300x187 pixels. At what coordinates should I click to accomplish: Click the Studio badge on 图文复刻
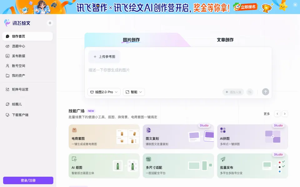pos(204,125)
